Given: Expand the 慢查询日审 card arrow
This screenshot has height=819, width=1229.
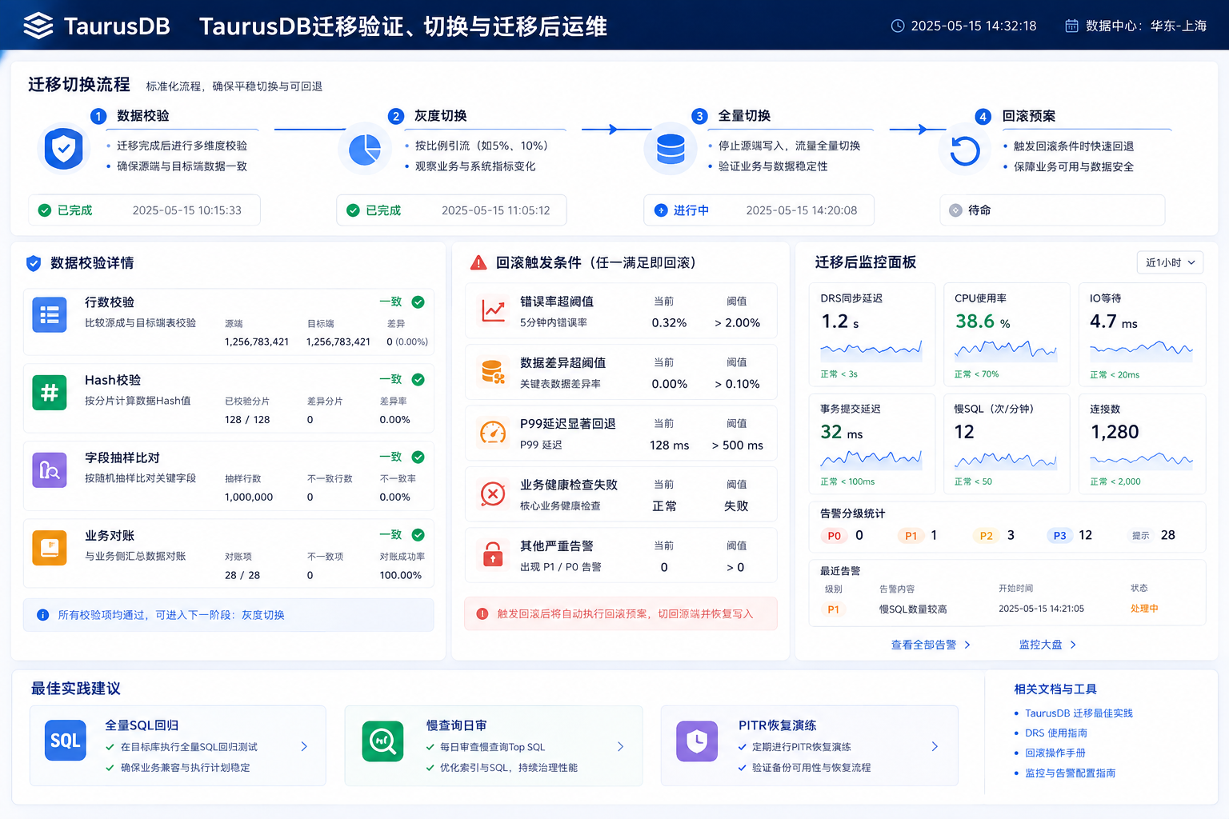Looking at the screenshot, I should coord(621,746).
